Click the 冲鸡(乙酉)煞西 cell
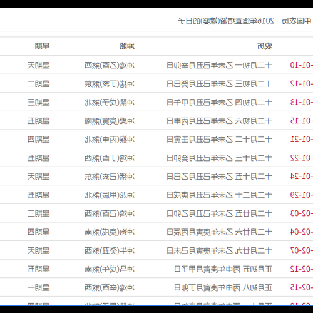Image resolution: width=313 pixels, height=313 pixels. click(110, 65)
